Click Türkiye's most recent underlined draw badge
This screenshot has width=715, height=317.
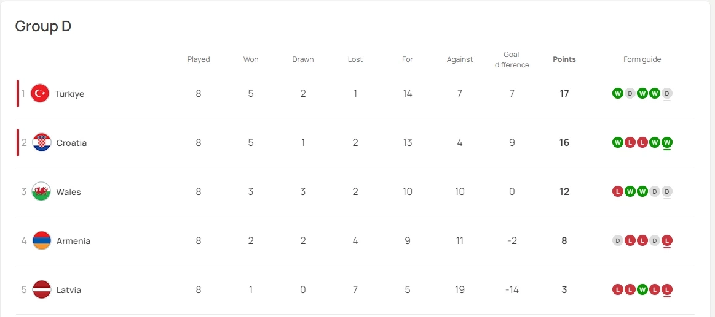pyautogui.click(x=667, y=94)
